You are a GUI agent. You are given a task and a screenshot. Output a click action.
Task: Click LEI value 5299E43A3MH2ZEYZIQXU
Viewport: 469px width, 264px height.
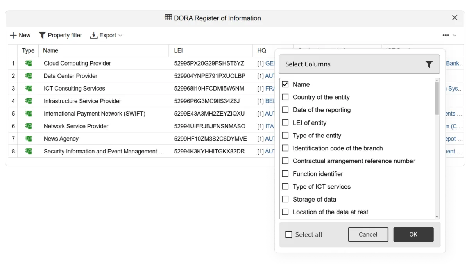pos(209,114)
